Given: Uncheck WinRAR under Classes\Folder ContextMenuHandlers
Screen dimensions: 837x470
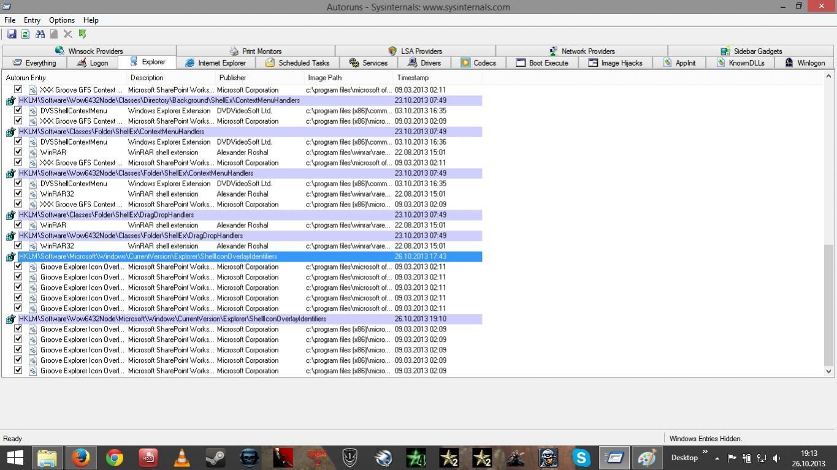Looking at the screenshot, I should click(x=18, y=152).
